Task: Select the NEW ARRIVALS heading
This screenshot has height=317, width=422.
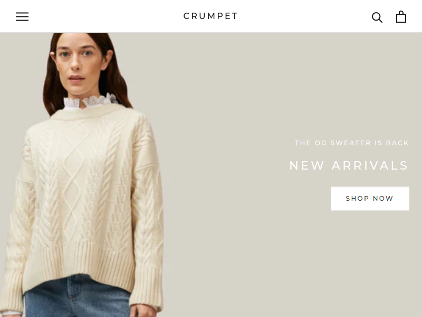Action: 349,165
